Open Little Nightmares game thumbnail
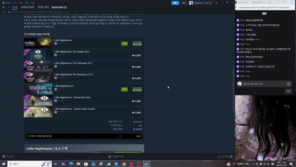Screen dimensions: 296x167 pyautogui.click(x=38, y=43)
